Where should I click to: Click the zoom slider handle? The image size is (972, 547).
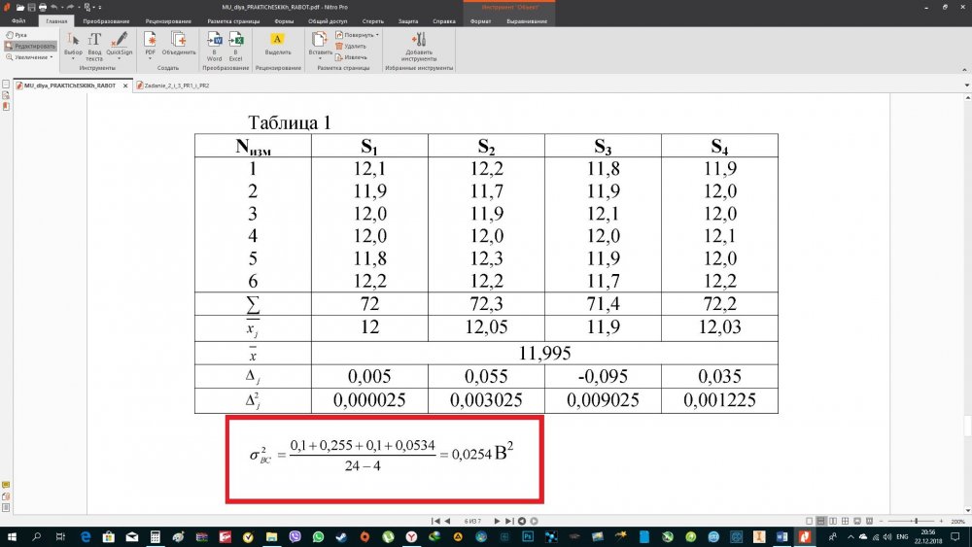[x=916, y=521]
